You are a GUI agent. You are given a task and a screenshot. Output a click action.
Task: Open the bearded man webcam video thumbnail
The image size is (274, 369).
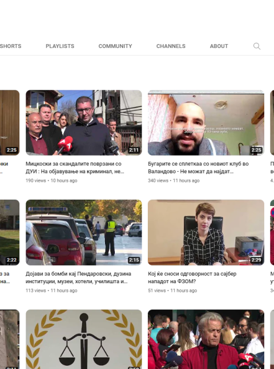click(206, 122)
